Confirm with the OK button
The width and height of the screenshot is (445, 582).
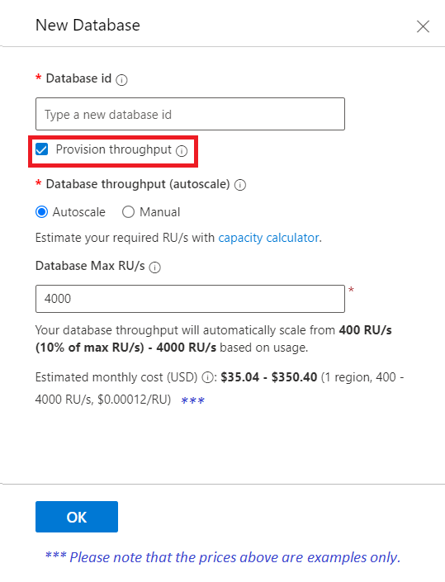pyautogui.click(x=77, y=517)
